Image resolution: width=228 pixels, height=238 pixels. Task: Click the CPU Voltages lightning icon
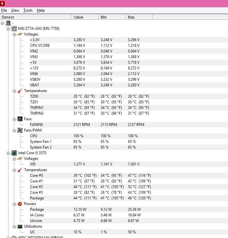click(20, 159)
